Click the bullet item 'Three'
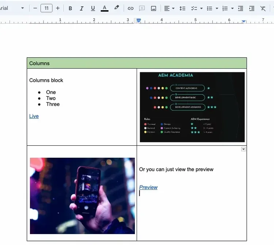The width and height of the screenshot is (274, 245). (x=53, y=104)
